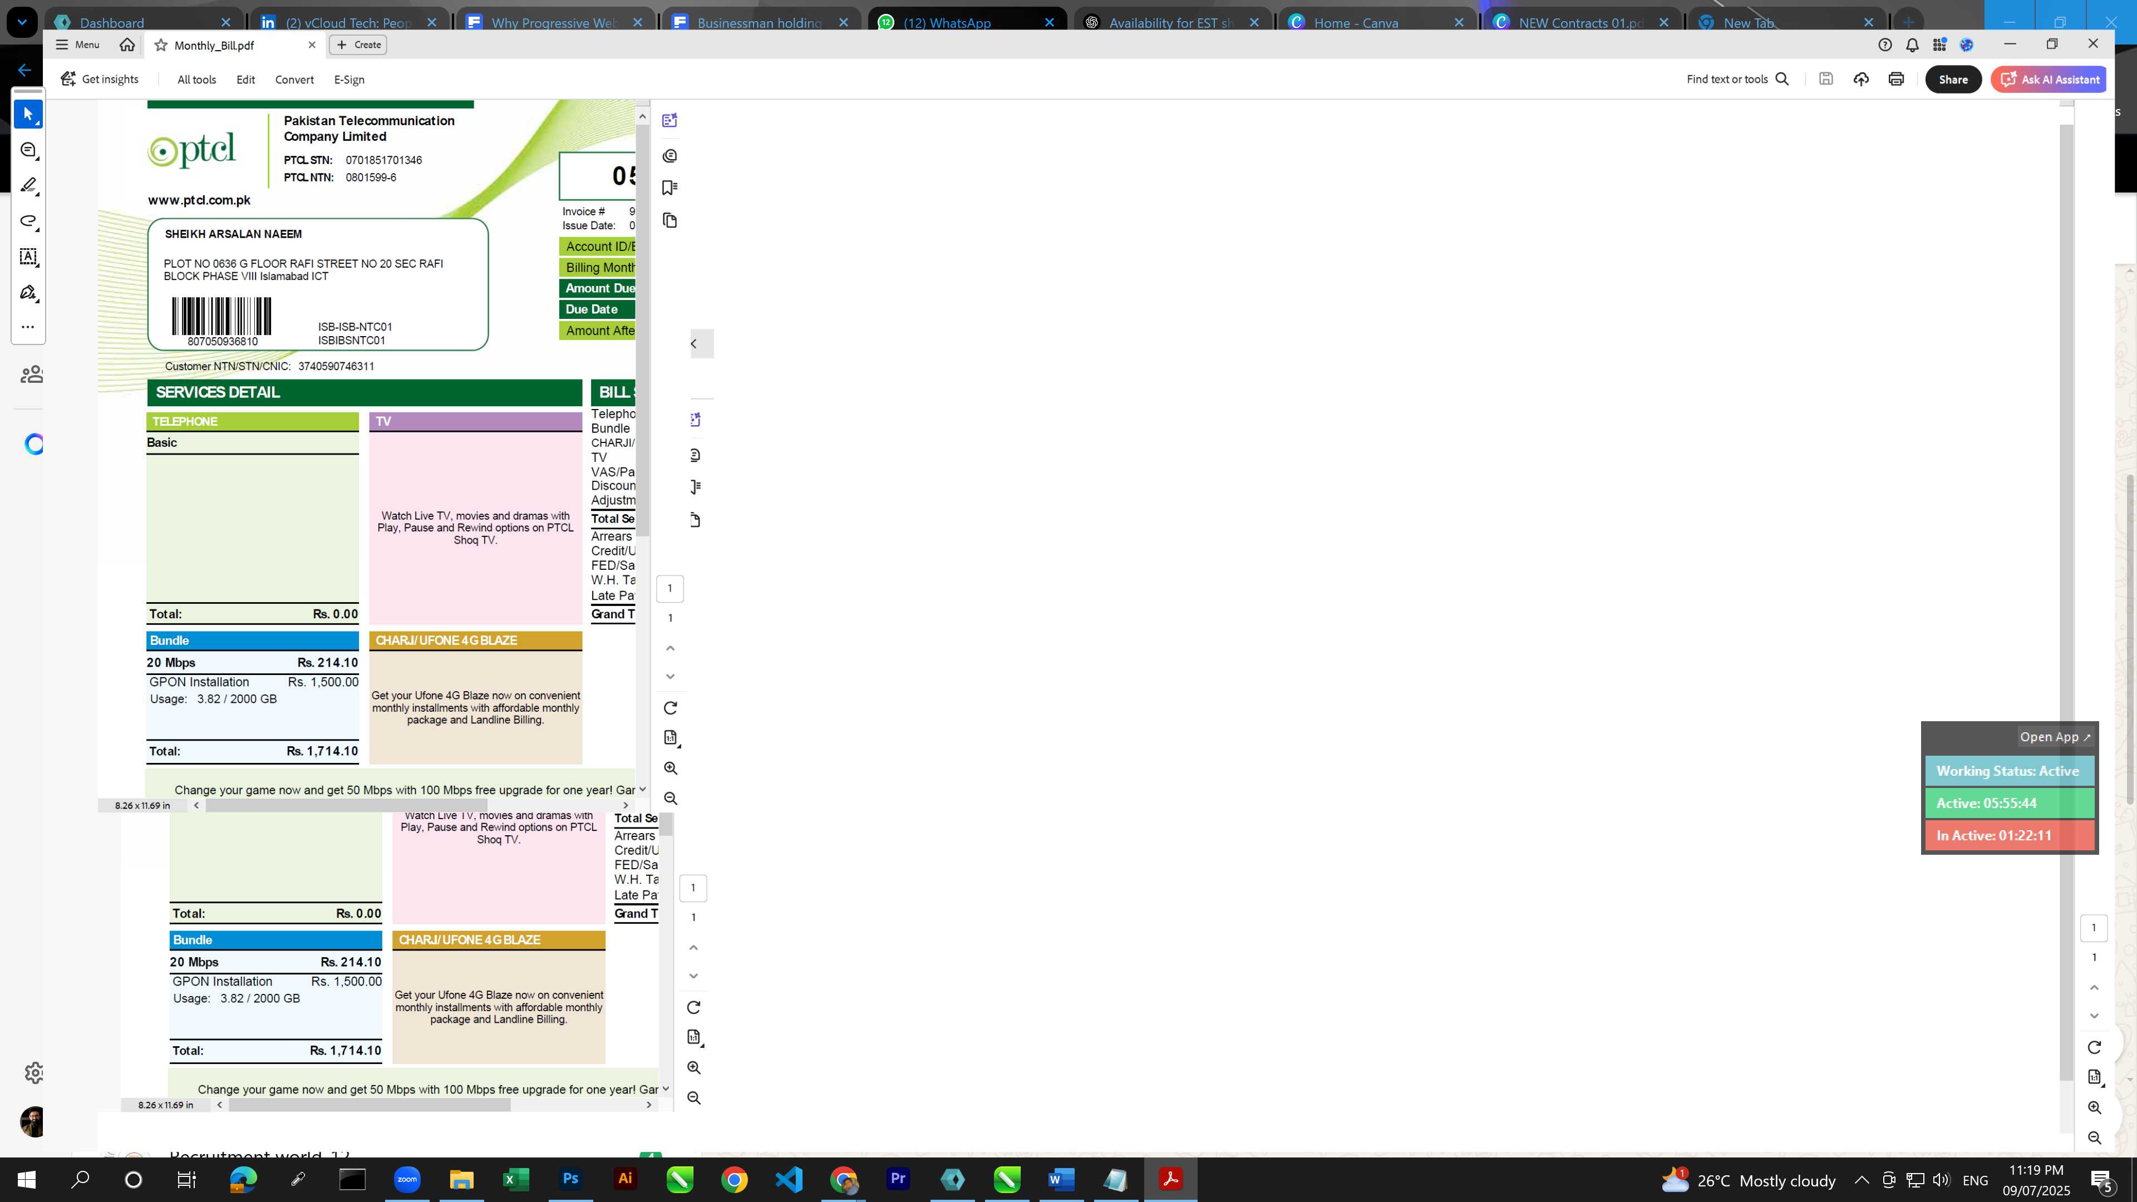Open Visual Studio Code from the taskbar

(x=789, y=1180)
